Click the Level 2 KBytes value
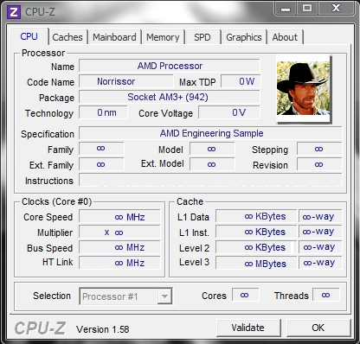Screen dimensions: 360x344 click(256, 247)
